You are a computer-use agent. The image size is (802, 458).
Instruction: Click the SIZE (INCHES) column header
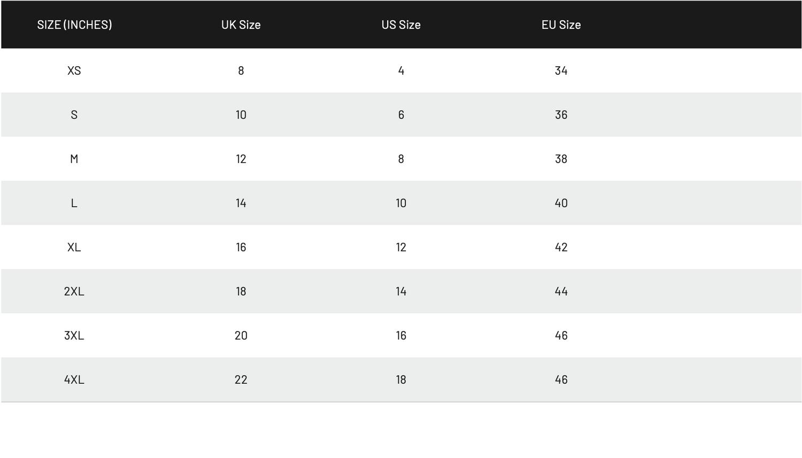74,25
